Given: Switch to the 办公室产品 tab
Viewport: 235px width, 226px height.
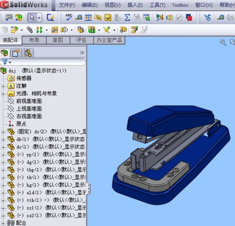Looking at the screenshot, I should coord(109,40).
